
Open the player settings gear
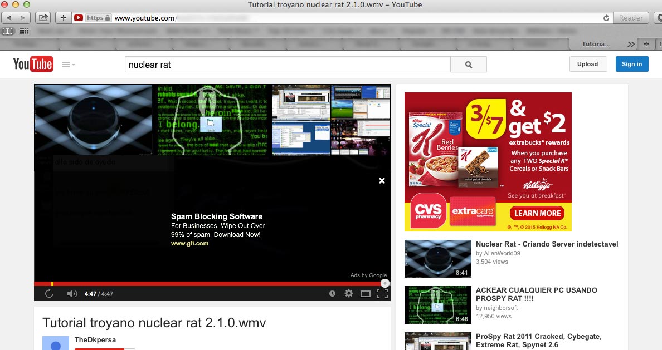click(x=349, y=293)
